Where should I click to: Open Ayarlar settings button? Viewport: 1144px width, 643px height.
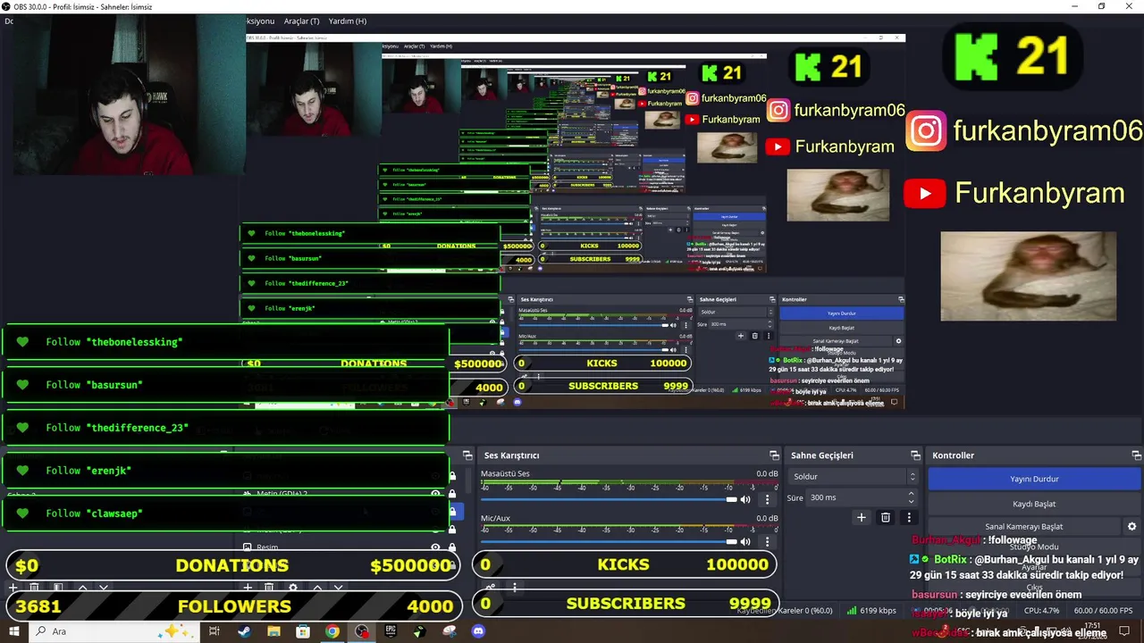1034,567
